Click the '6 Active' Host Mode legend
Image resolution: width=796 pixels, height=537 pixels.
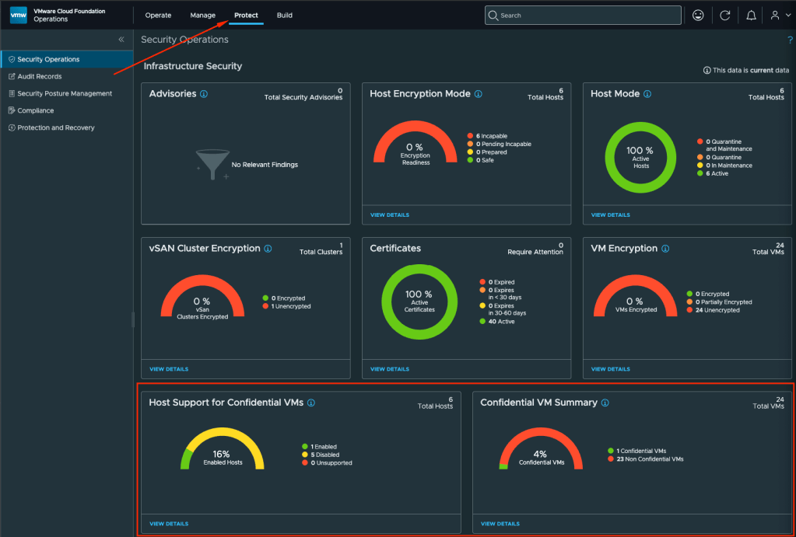click(x=714, y=173)
